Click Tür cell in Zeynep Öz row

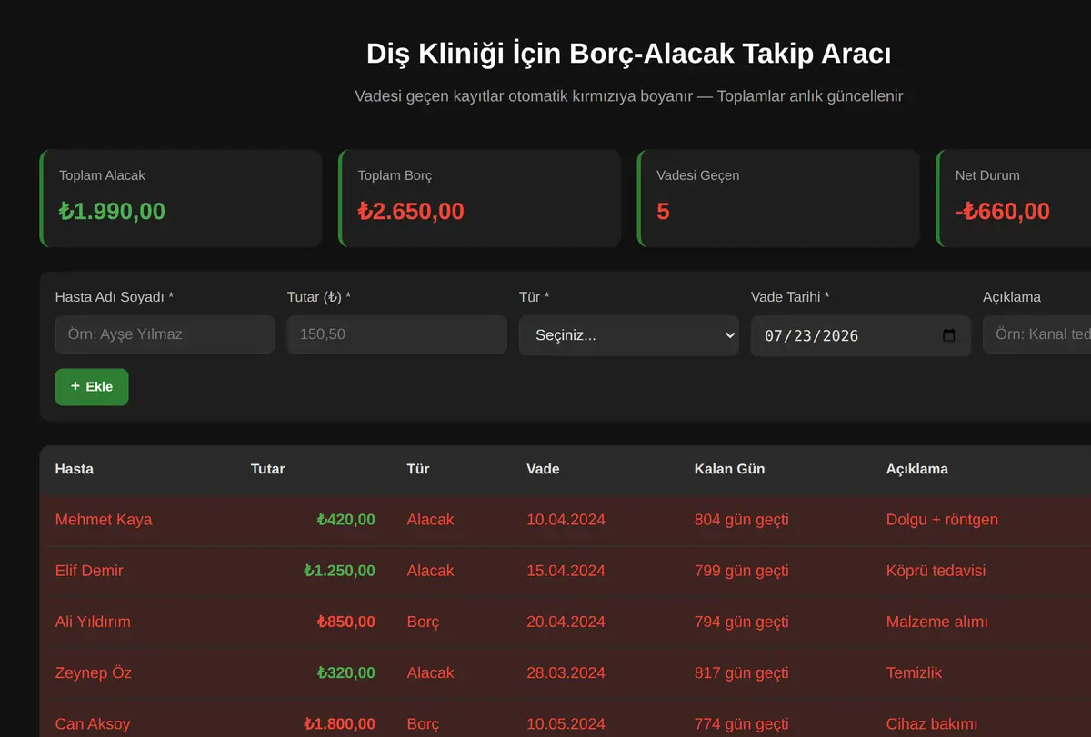click(x=430, y=672)
